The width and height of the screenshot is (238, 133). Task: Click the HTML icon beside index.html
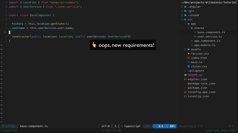coord(189,58)
